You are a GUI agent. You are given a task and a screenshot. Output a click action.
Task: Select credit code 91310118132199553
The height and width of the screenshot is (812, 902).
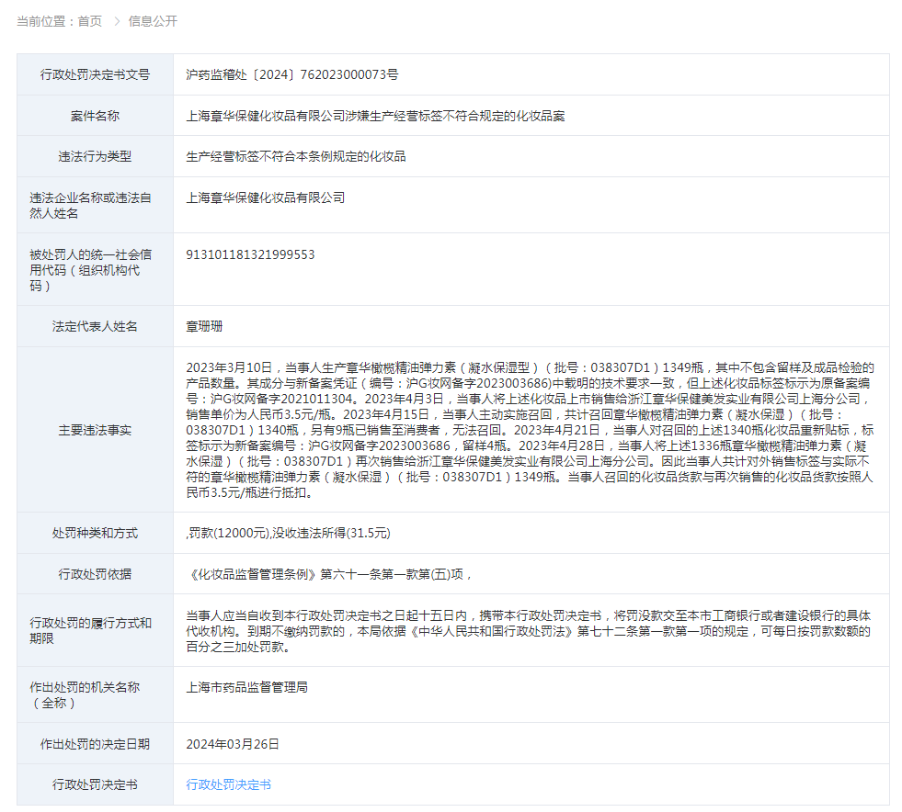(x=250, y=254)
